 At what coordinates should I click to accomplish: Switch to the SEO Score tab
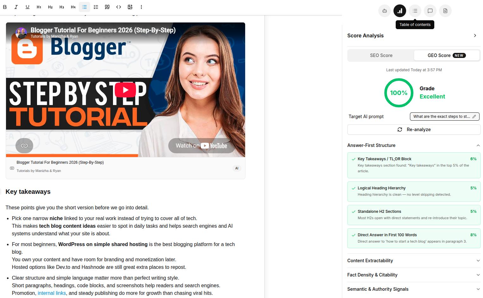[x=381, y=55]
